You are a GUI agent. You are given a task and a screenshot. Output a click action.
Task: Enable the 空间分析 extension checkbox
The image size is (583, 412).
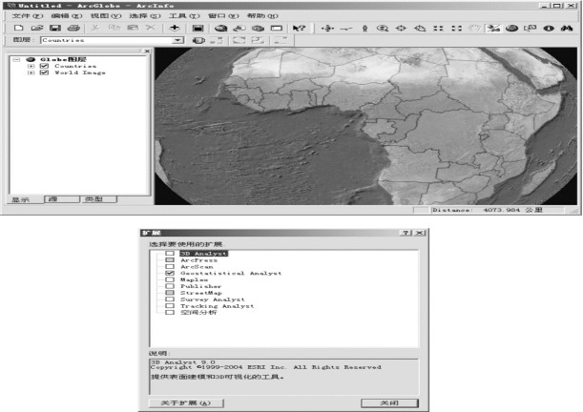click(x=170, y=313)
